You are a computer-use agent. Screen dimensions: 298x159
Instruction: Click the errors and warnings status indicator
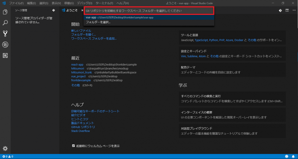coord(8,157)
